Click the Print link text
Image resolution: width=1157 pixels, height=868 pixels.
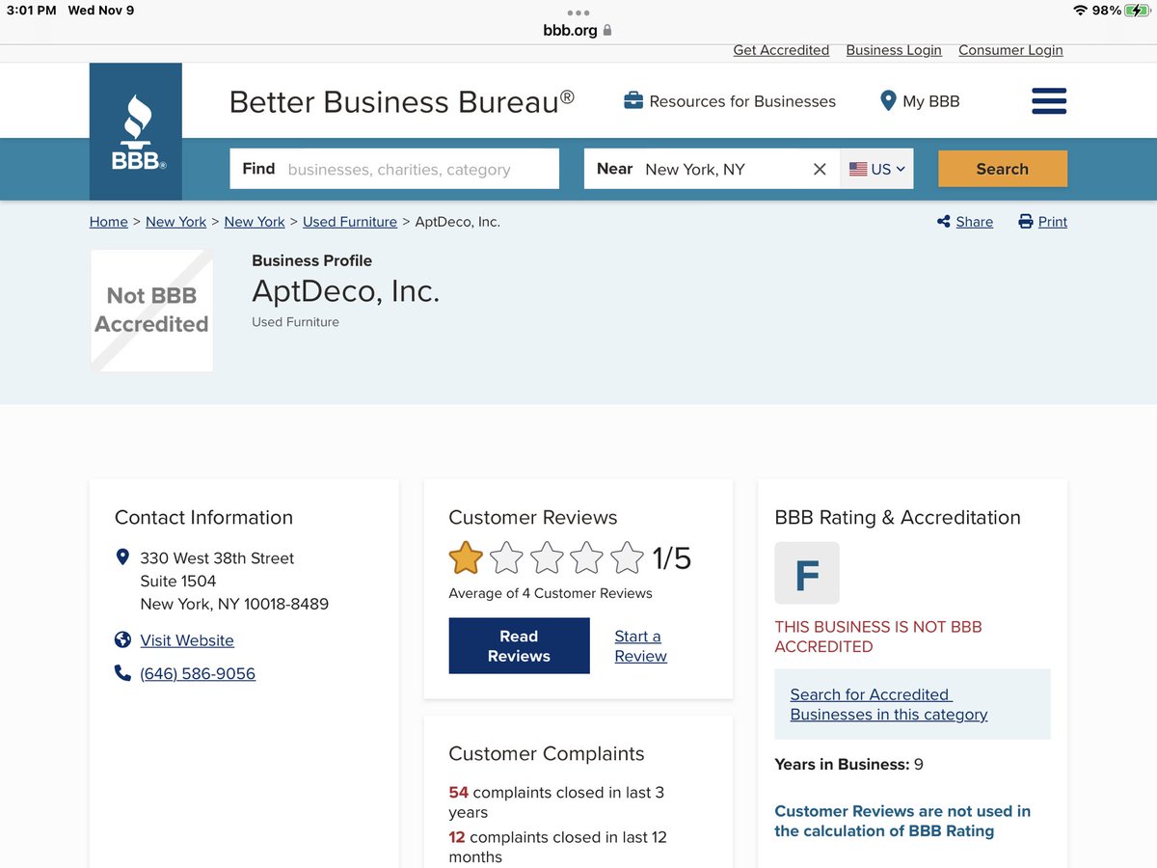click(1053, 222)
